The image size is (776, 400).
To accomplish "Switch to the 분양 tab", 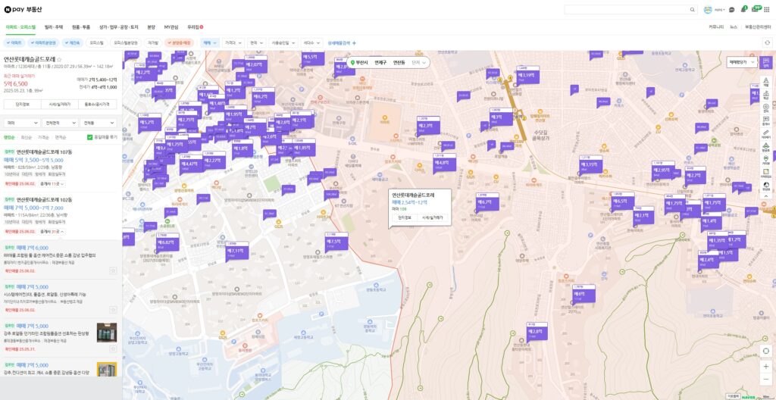I will (x=152, y=27).
